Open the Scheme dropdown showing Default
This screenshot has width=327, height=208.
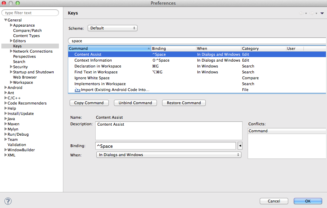click(112, 28)
